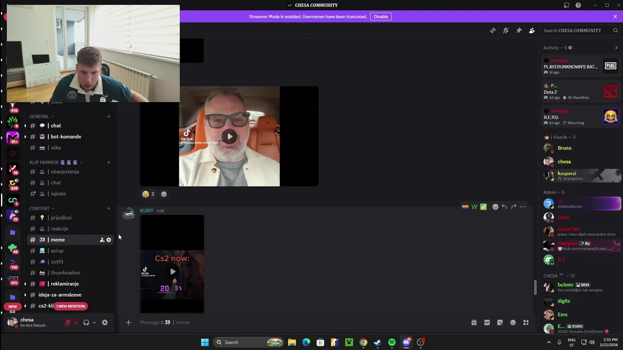Create channel in GENERAL category
Image resolution: width=623 pixels, height=350 pixels.
[109, 116]
